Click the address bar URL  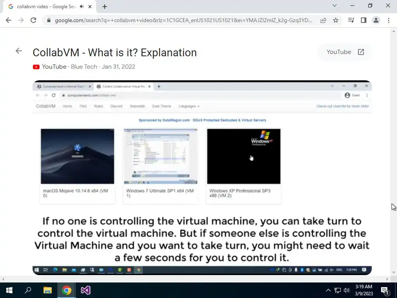[183, 20]
